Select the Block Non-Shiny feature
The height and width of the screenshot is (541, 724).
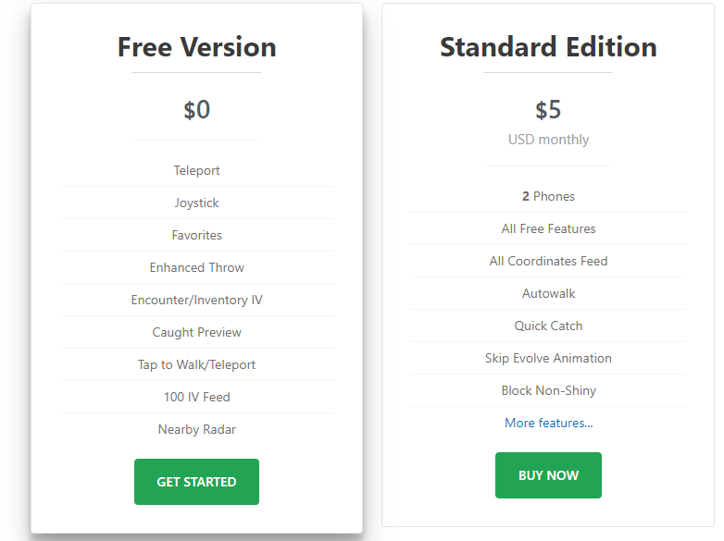click(548, 390)
